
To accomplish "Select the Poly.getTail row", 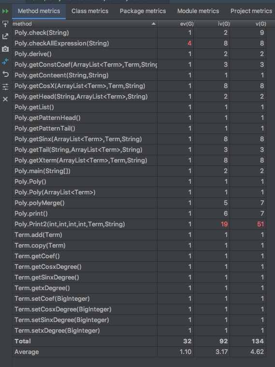I will (x=139, y=150).
